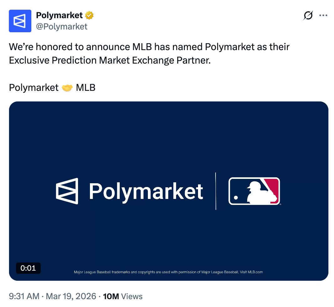Select the gold verified badge beside Polymarket

point(89,15)
